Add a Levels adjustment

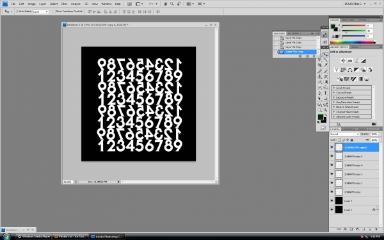[x=349, y=61]
